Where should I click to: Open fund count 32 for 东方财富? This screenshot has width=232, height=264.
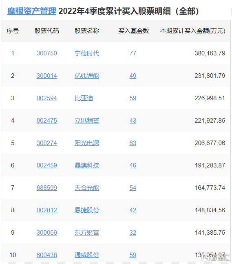tap(133, 233)
